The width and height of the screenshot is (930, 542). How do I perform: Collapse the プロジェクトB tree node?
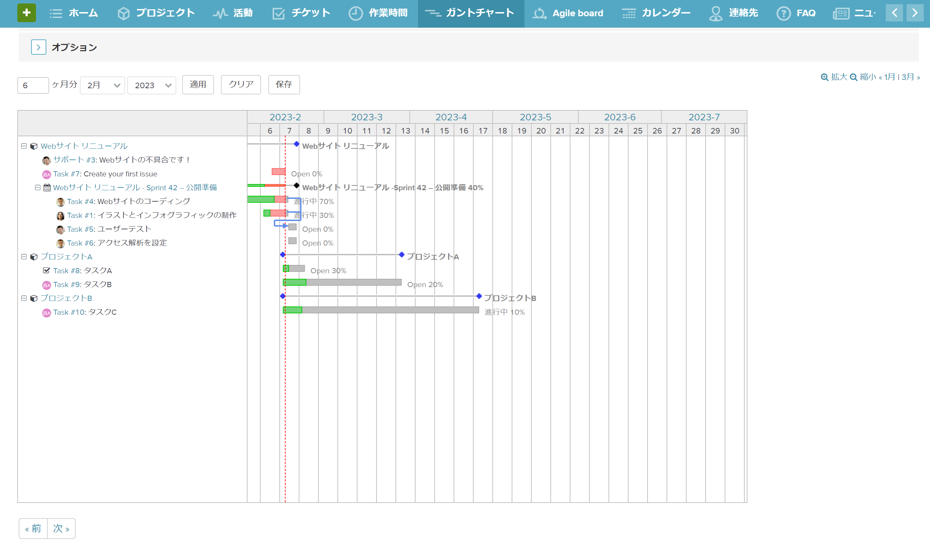tap(24, 298)
